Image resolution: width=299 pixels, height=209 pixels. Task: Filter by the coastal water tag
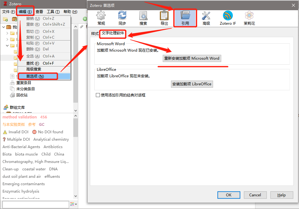[x=34, y=169]
